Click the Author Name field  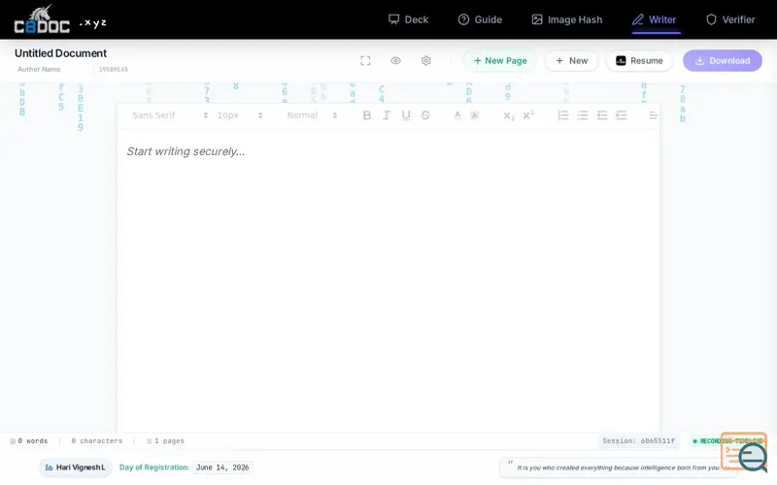(39, 69)
